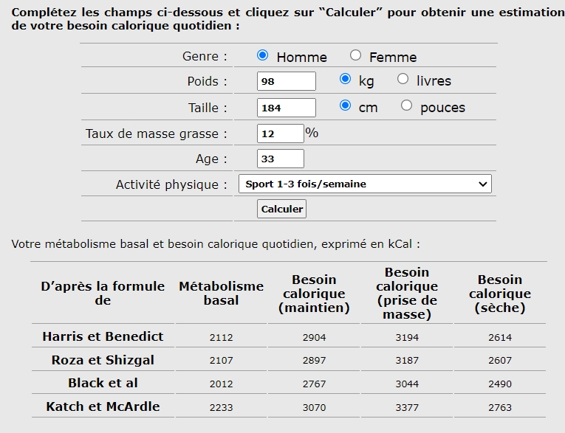This screenshot has width=565, height=433.
Task: Set the height unit to pouces
Action: [x=406, y=106]
